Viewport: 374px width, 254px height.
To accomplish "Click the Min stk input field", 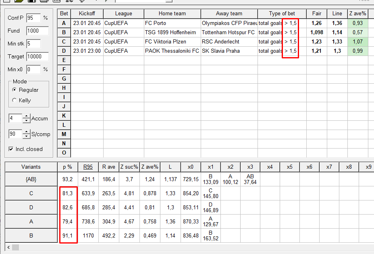I will (x=33, y=43).
